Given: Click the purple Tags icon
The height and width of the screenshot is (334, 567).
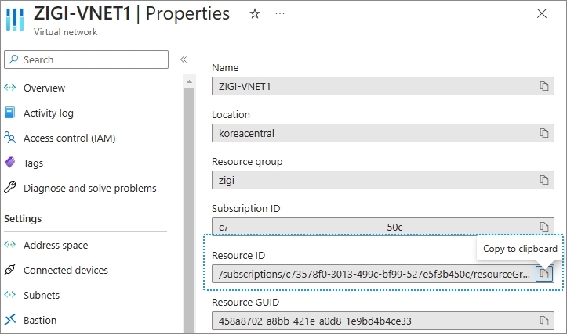Looking at the screenshot, I should tap(10, 163).
